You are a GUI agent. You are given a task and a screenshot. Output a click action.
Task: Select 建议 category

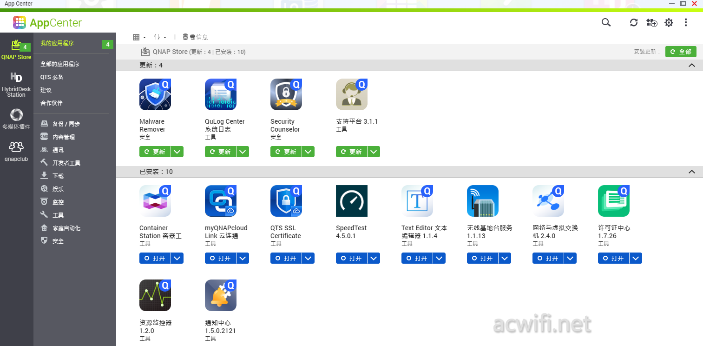[46, 90]
